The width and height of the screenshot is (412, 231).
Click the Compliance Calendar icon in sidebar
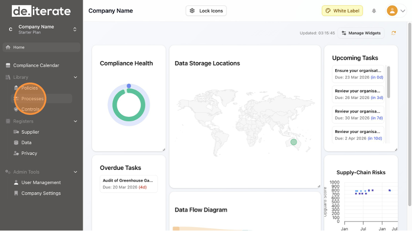click(x=8, y=65)
